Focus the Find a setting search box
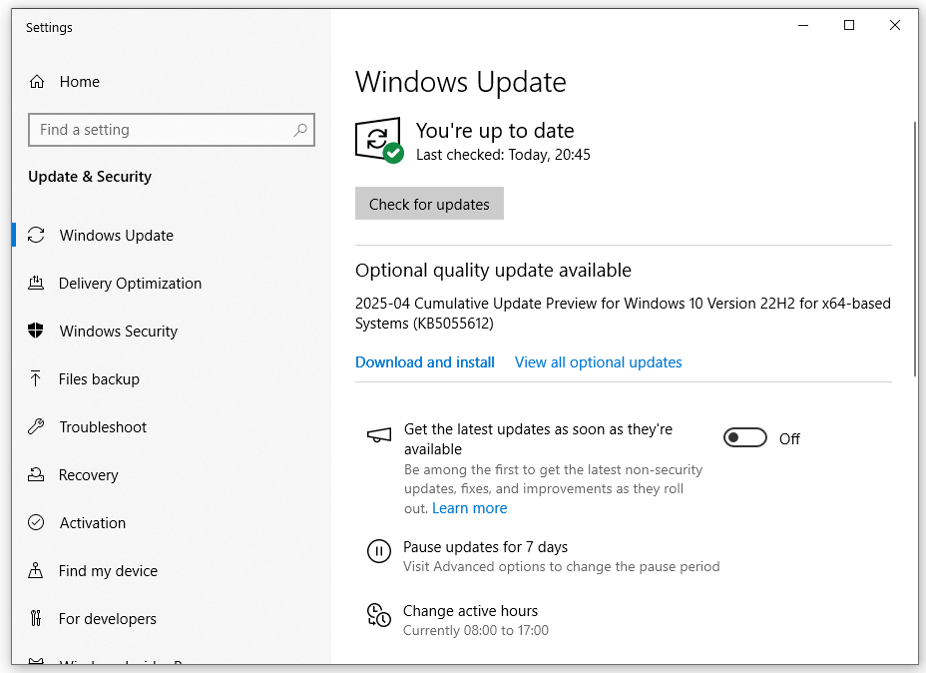The height and width of the screenshot is (673, 926). tap(172, 130)
